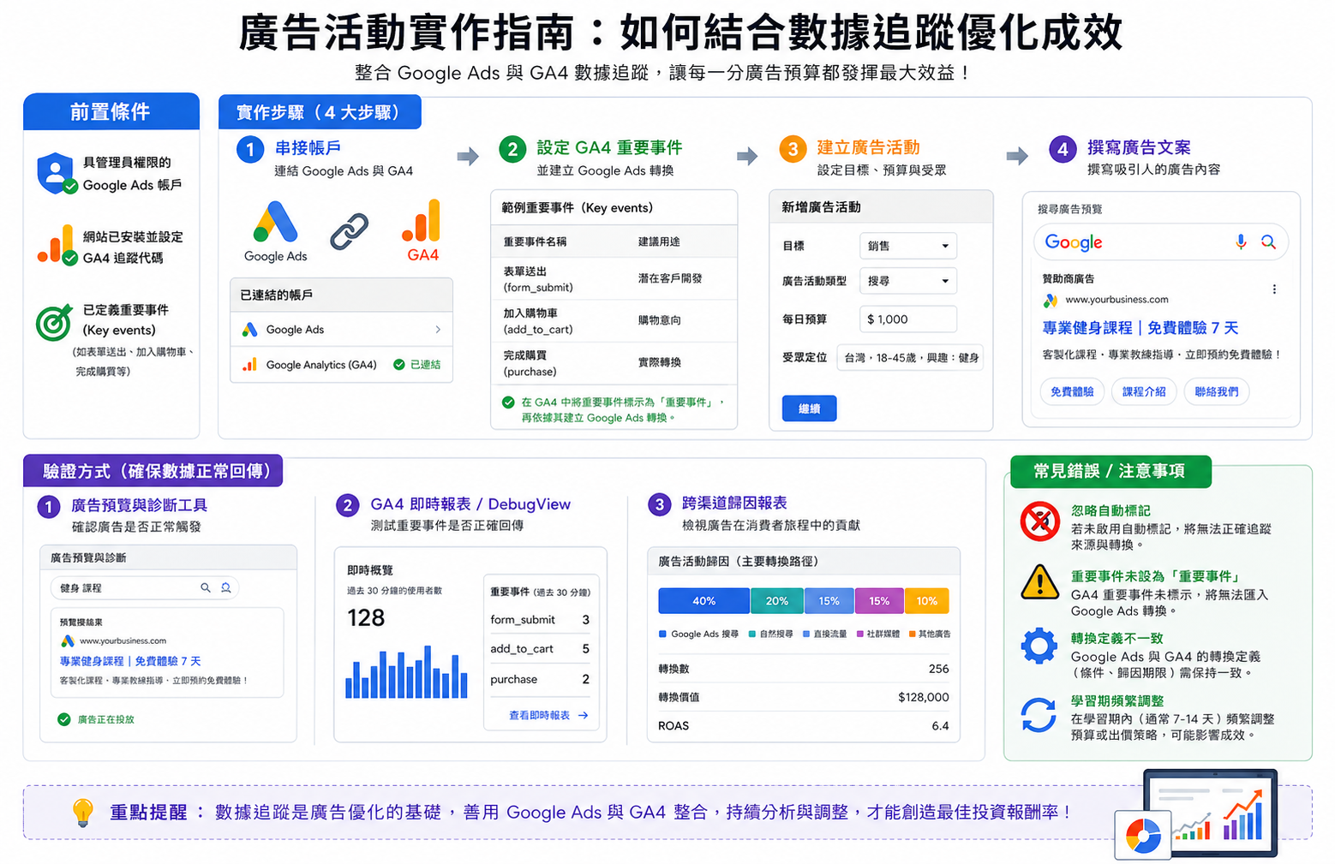This screenshot has width=1335, height=864.
Task: Click the Key events target icon
Action: [54, 322]
